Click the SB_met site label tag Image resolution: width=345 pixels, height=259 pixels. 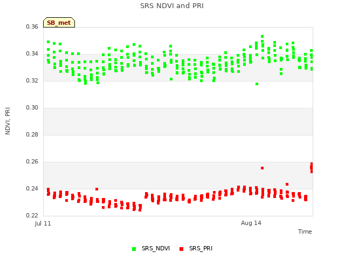coord(59,23)
